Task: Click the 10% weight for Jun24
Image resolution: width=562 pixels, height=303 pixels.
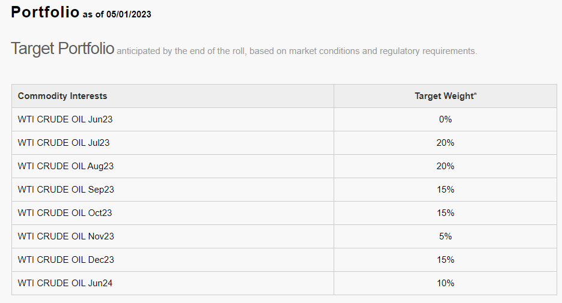Action: [x=445, y=283]
